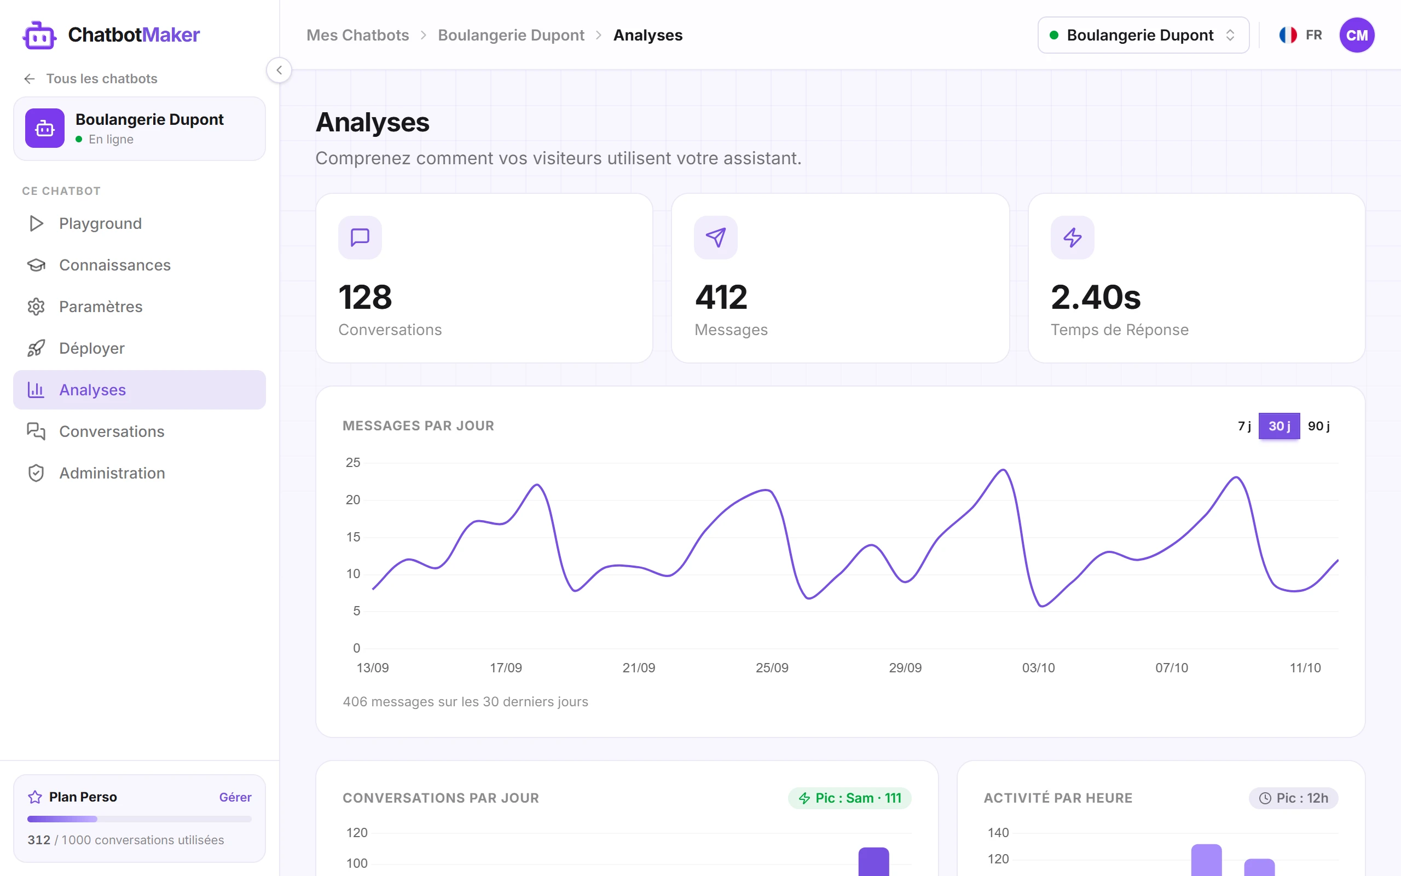Screen dimensions: 1401x876
Task: Click the 2.40s response time value
Action: pyautogui.click(x=1096, y=297)
